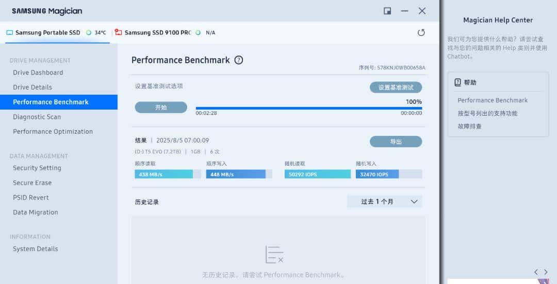Minimize the Samsung Magician window
The image size is (557, 284).
point(405,11)
